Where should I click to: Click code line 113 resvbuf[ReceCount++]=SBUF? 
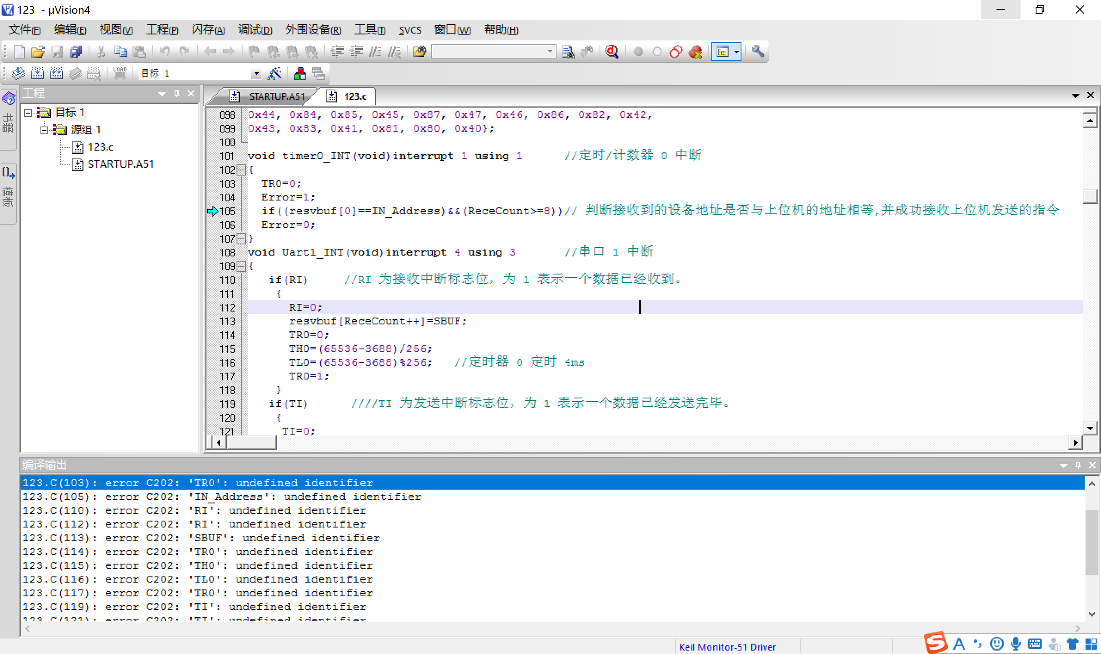click(x=378, y=321)
